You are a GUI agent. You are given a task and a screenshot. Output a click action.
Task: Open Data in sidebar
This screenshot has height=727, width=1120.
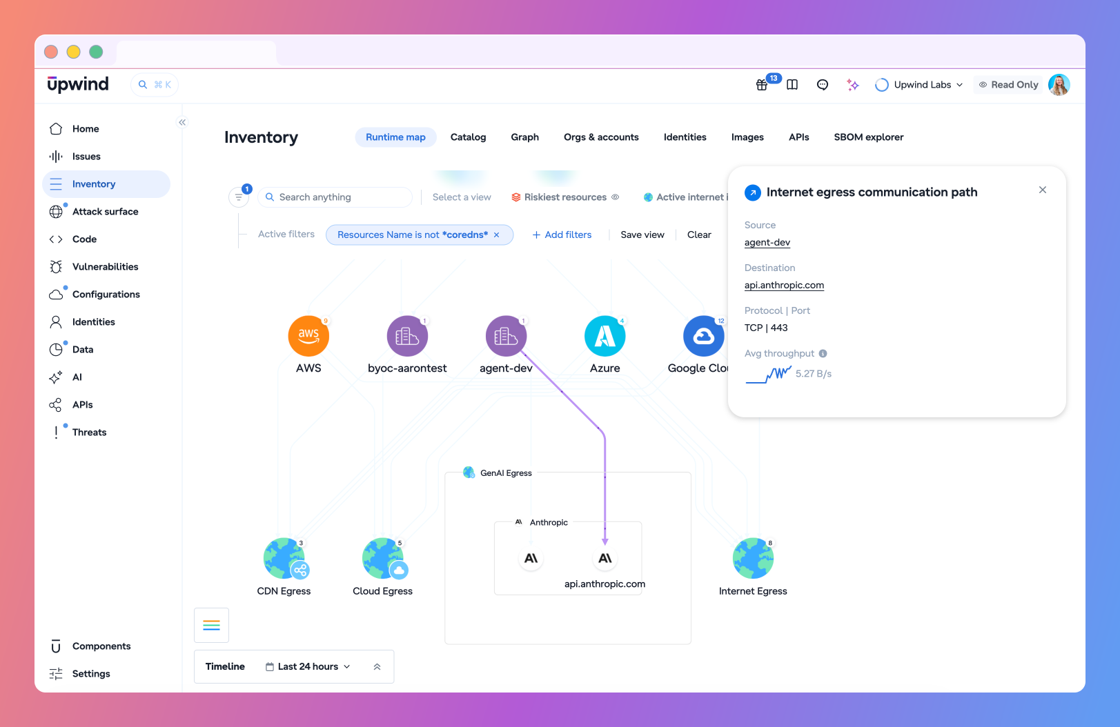click(106, 350)
